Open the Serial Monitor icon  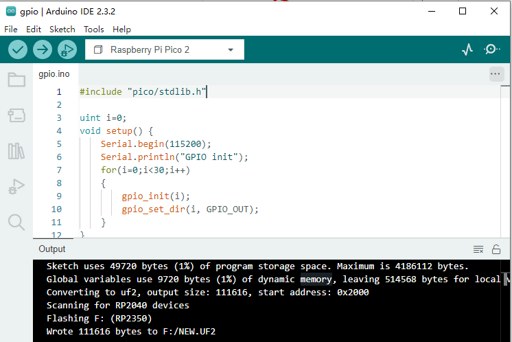click(491, 49)
